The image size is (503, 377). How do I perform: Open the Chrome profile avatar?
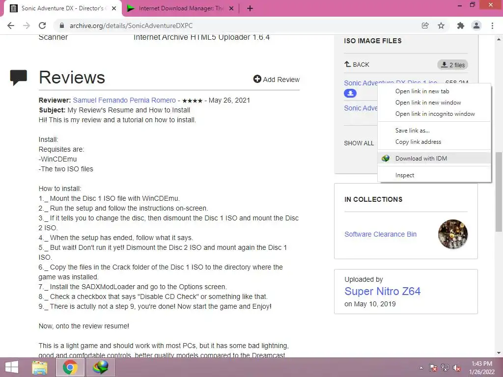point(476,26)
